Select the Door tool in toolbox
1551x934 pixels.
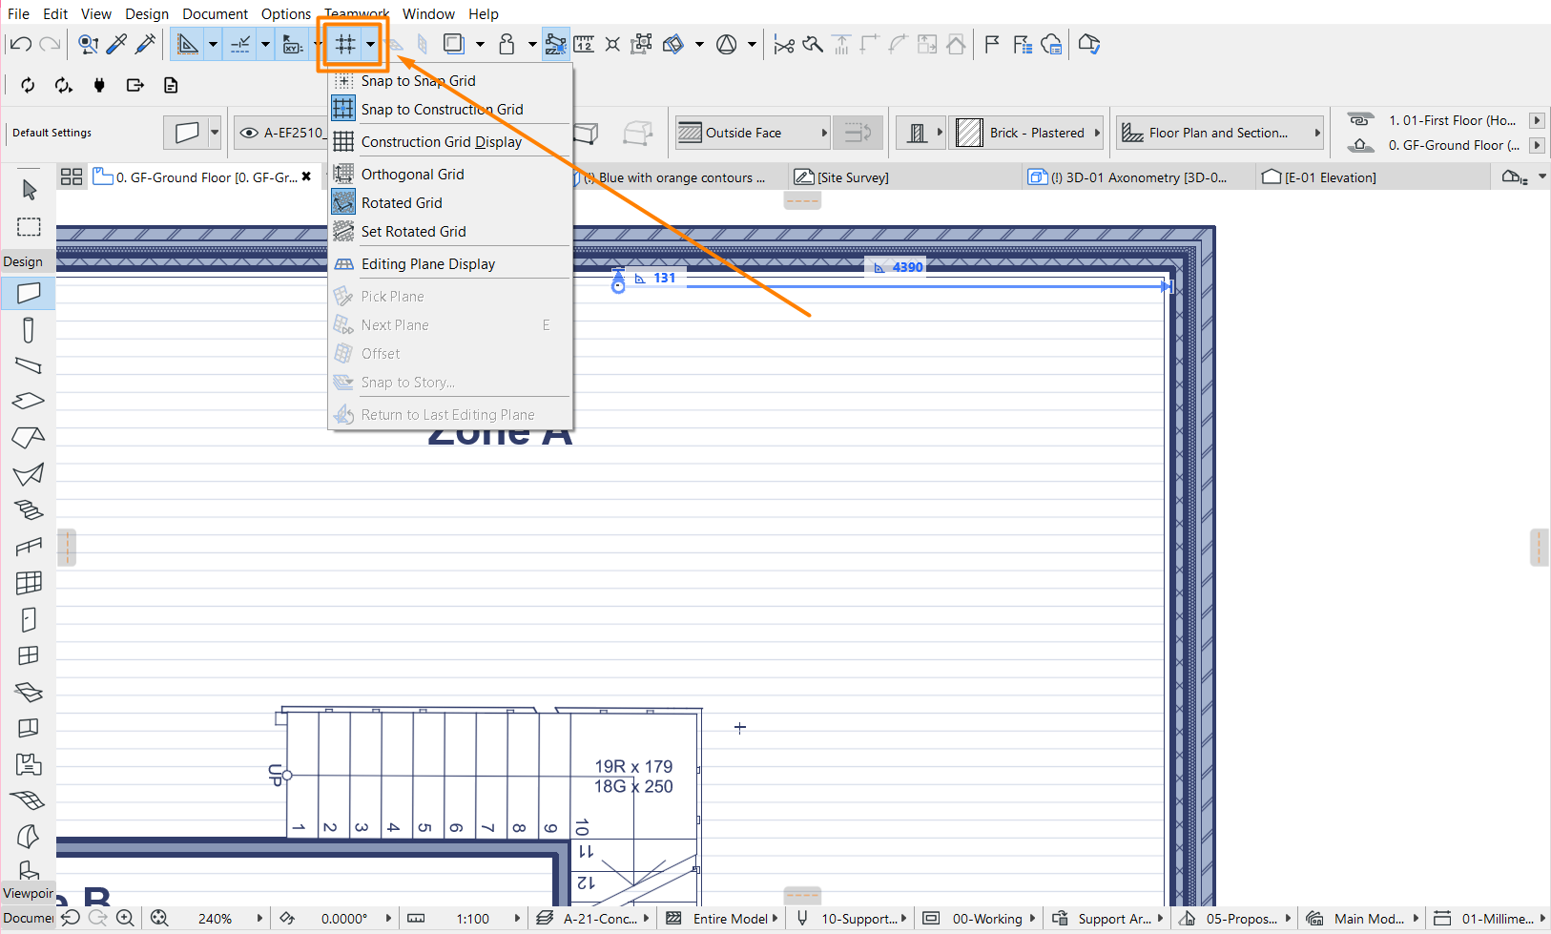pos(29,619)
